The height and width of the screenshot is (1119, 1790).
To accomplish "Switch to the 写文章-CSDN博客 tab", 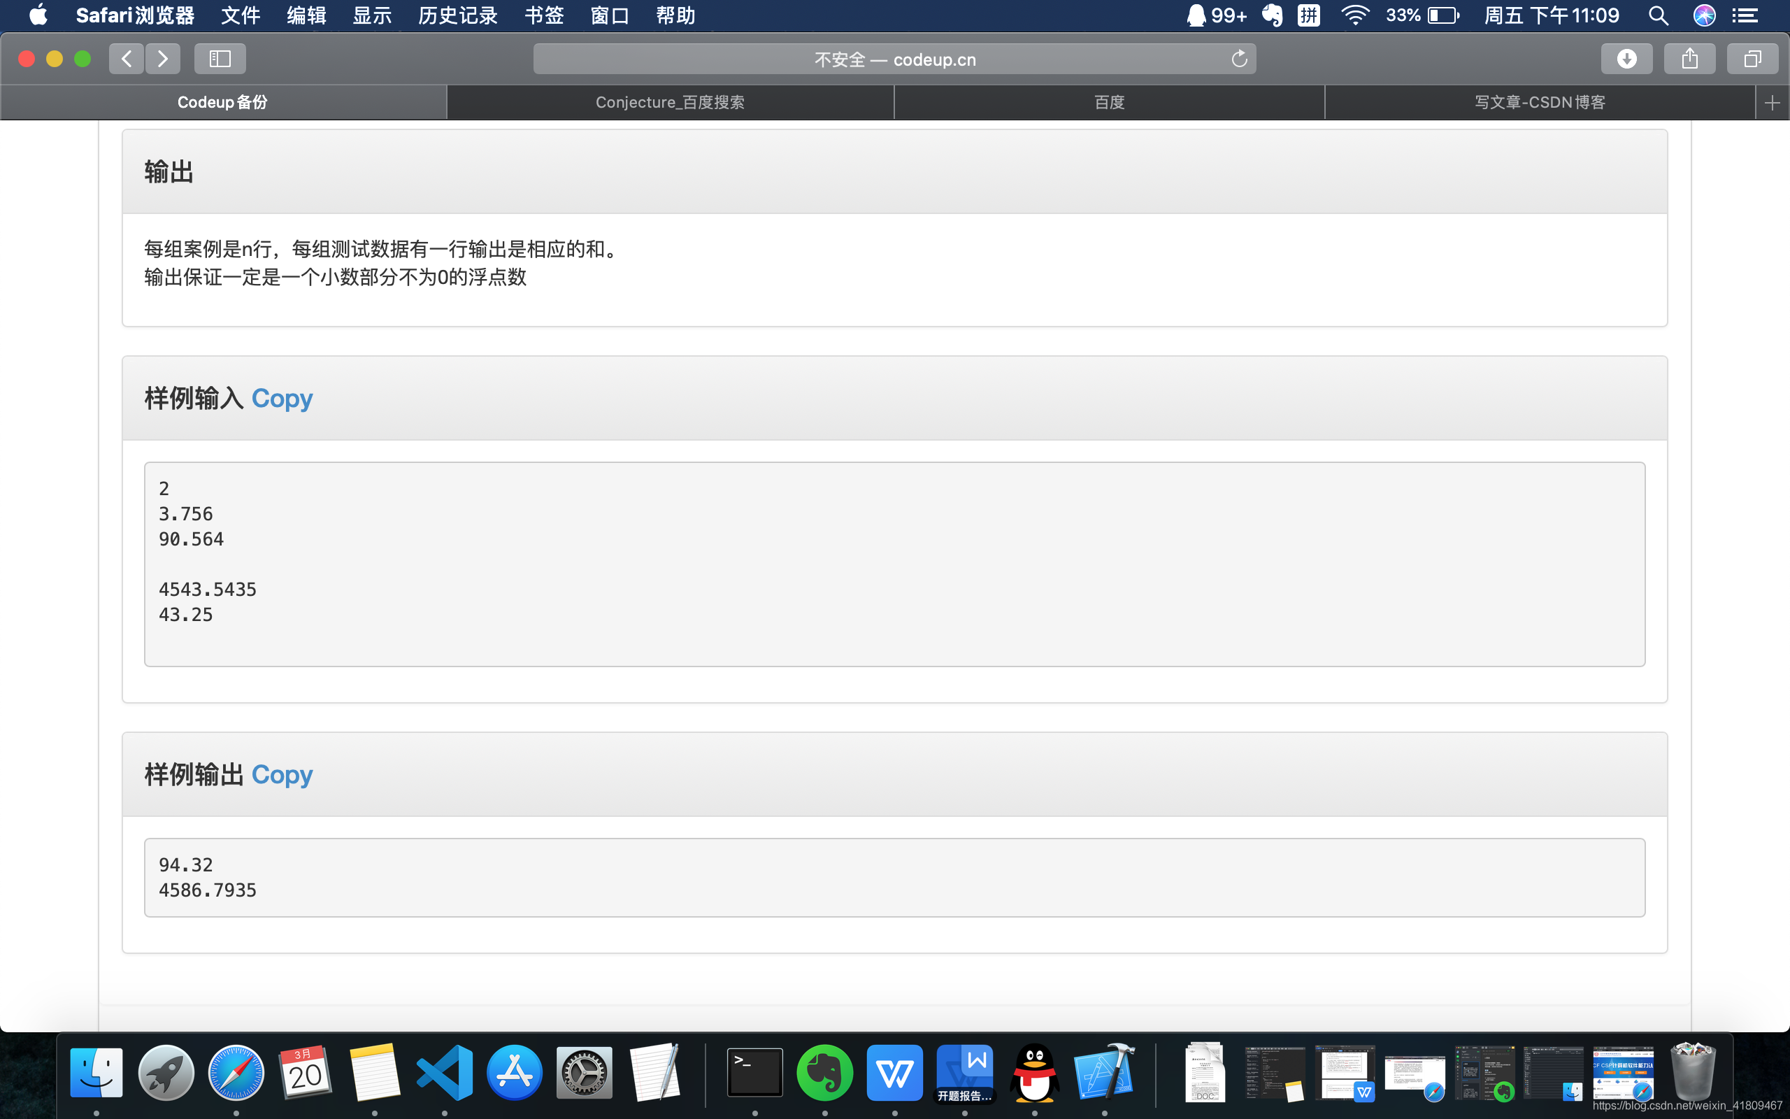I will coord(1538,102).
